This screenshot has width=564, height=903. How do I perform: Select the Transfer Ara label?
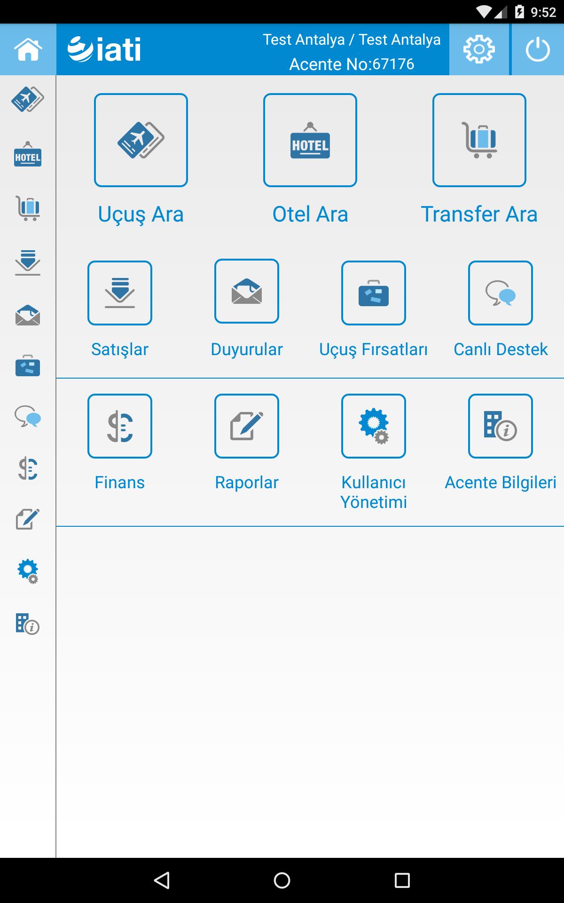pos(479,214)
